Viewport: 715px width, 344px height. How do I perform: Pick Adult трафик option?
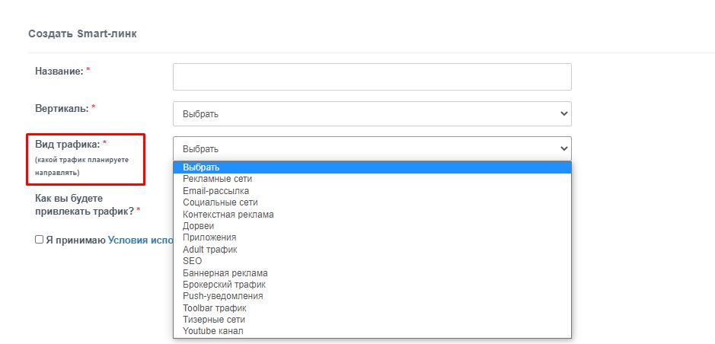click(209, 250)
